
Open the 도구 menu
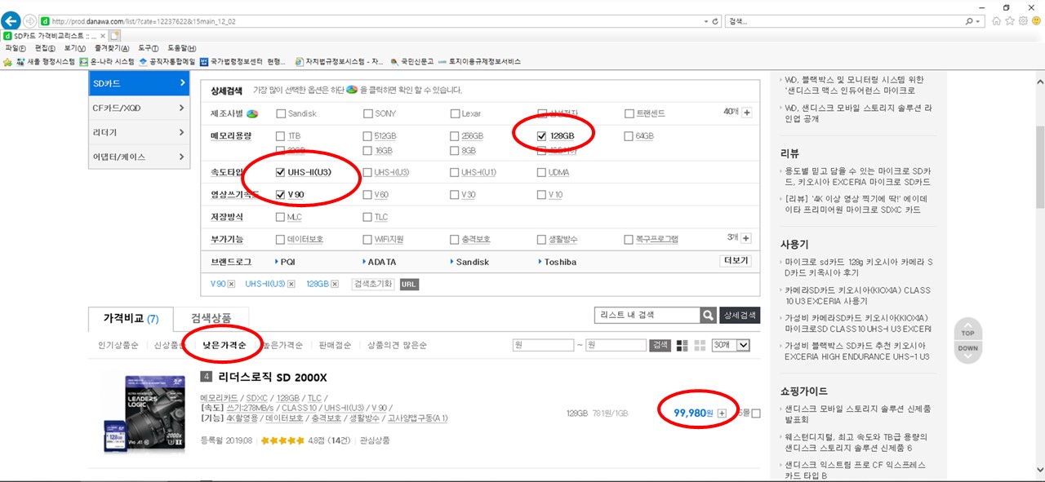(149, 48)
